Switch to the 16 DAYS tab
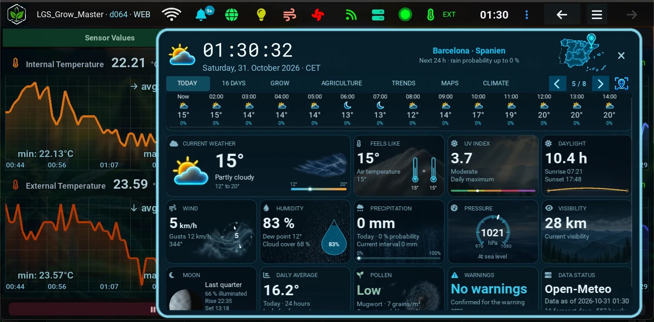Image resolution: width=654 pixels, height=322 pixels. pos(234,83)
